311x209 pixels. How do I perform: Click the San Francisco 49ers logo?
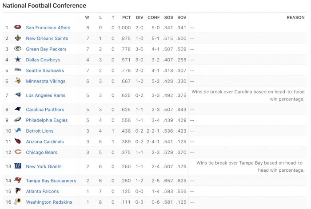point(18,27)
